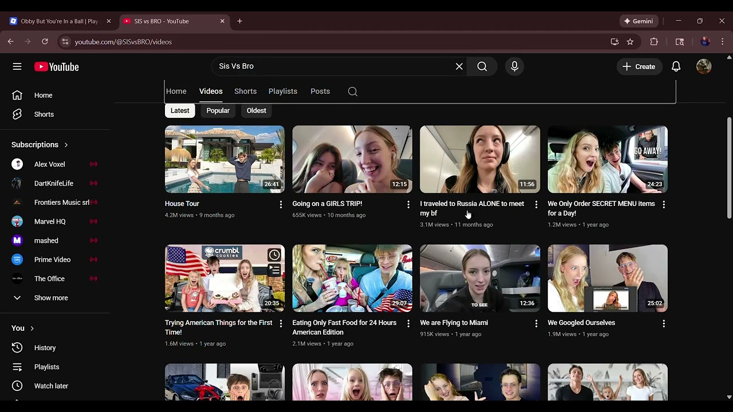The height and width of the screenshot is (412, 733).
Task: Open the notifications bell
Action: point(676,66)
